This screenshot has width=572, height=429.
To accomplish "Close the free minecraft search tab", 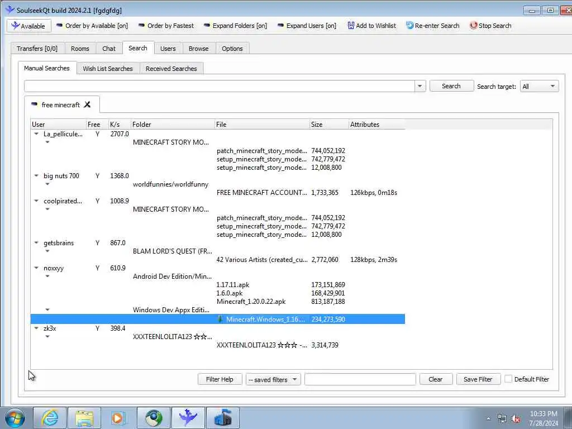I will tap(87, 104).
